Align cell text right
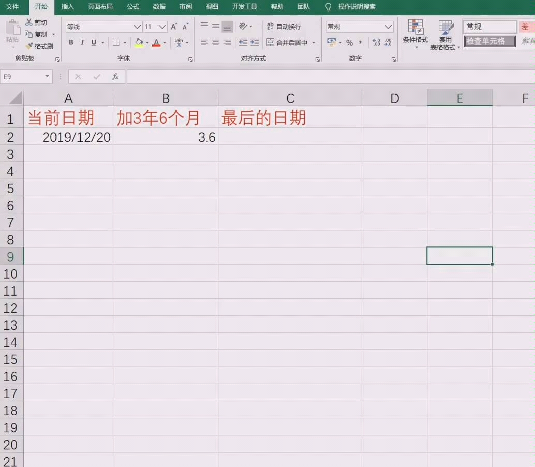The height and width of the screenshot is (467, 535). tap(227, 42)
